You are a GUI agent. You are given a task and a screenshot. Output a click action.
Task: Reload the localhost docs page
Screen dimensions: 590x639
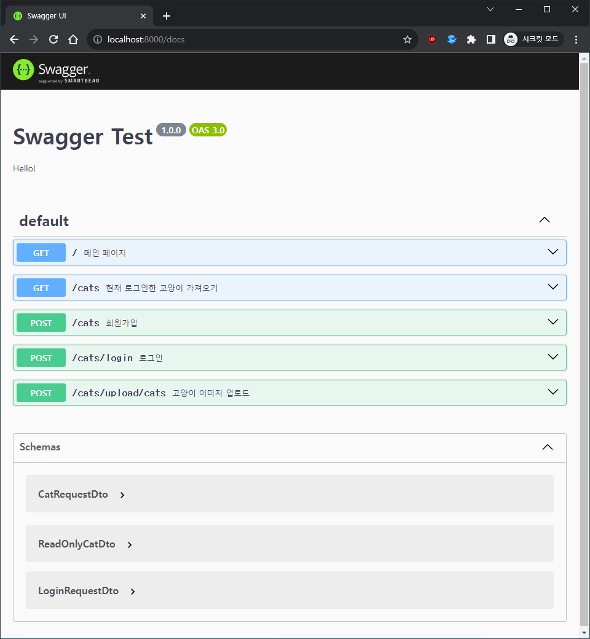point(53,39)
